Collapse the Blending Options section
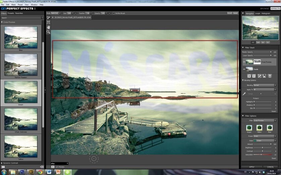The image size is (281, 175). click(x=243, y=80)
